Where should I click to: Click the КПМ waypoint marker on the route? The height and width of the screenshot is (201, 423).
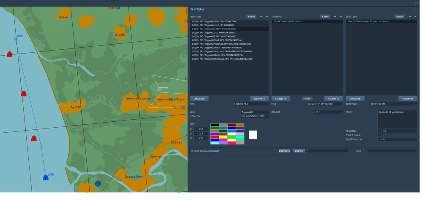16,39
